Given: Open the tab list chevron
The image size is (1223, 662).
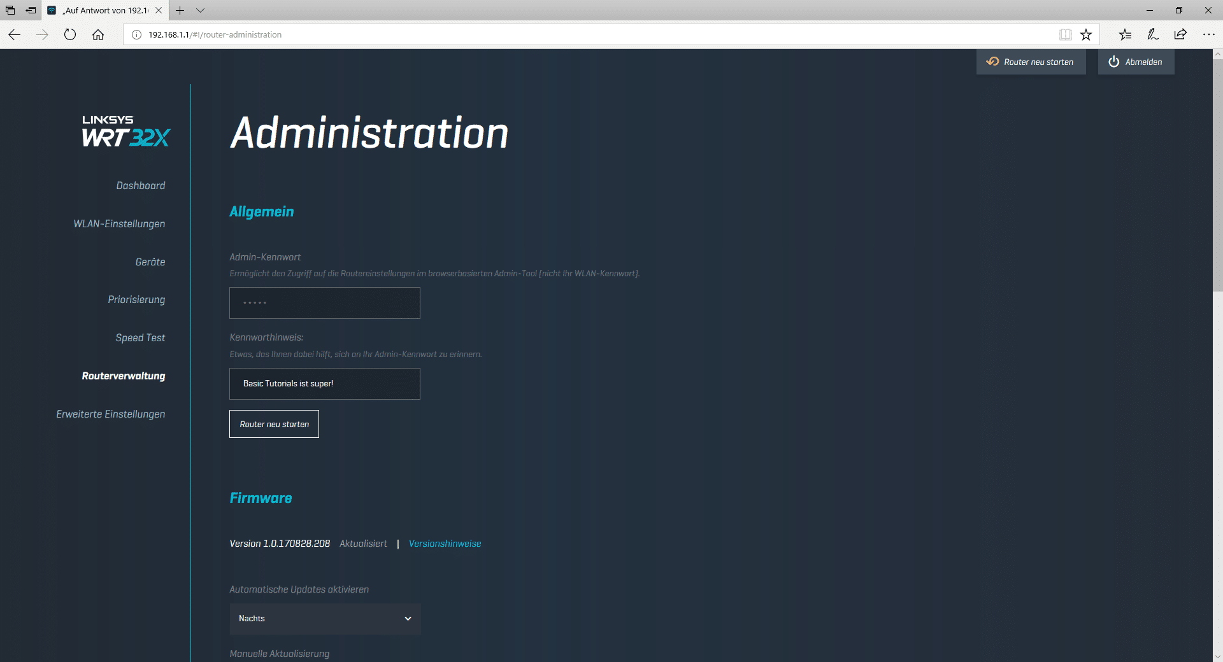Looking at the screenshot, I should (200, 11).
